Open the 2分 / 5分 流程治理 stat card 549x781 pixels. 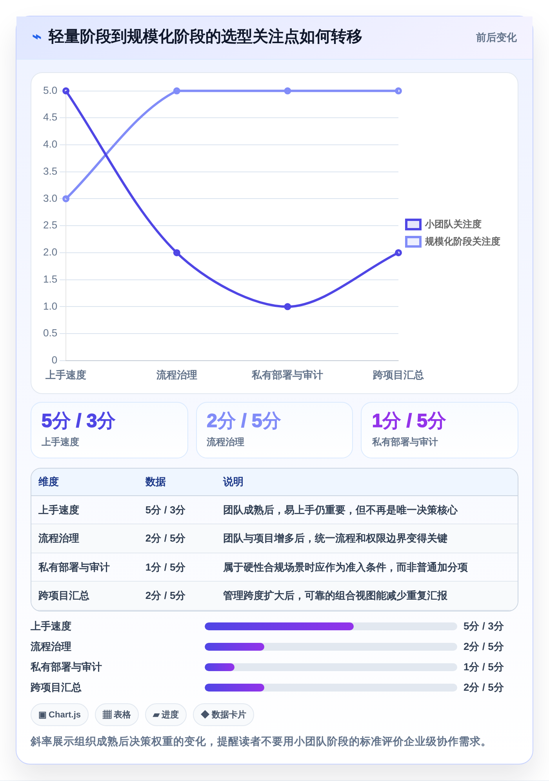[x=274, y=430]
